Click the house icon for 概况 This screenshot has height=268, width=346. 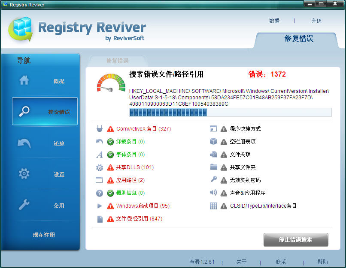pos(24,80)
